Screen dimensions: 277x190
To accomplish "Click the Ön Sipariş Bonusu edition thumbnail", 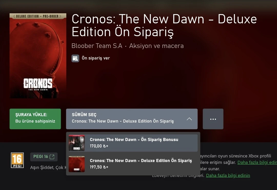I will click(77, 143).
